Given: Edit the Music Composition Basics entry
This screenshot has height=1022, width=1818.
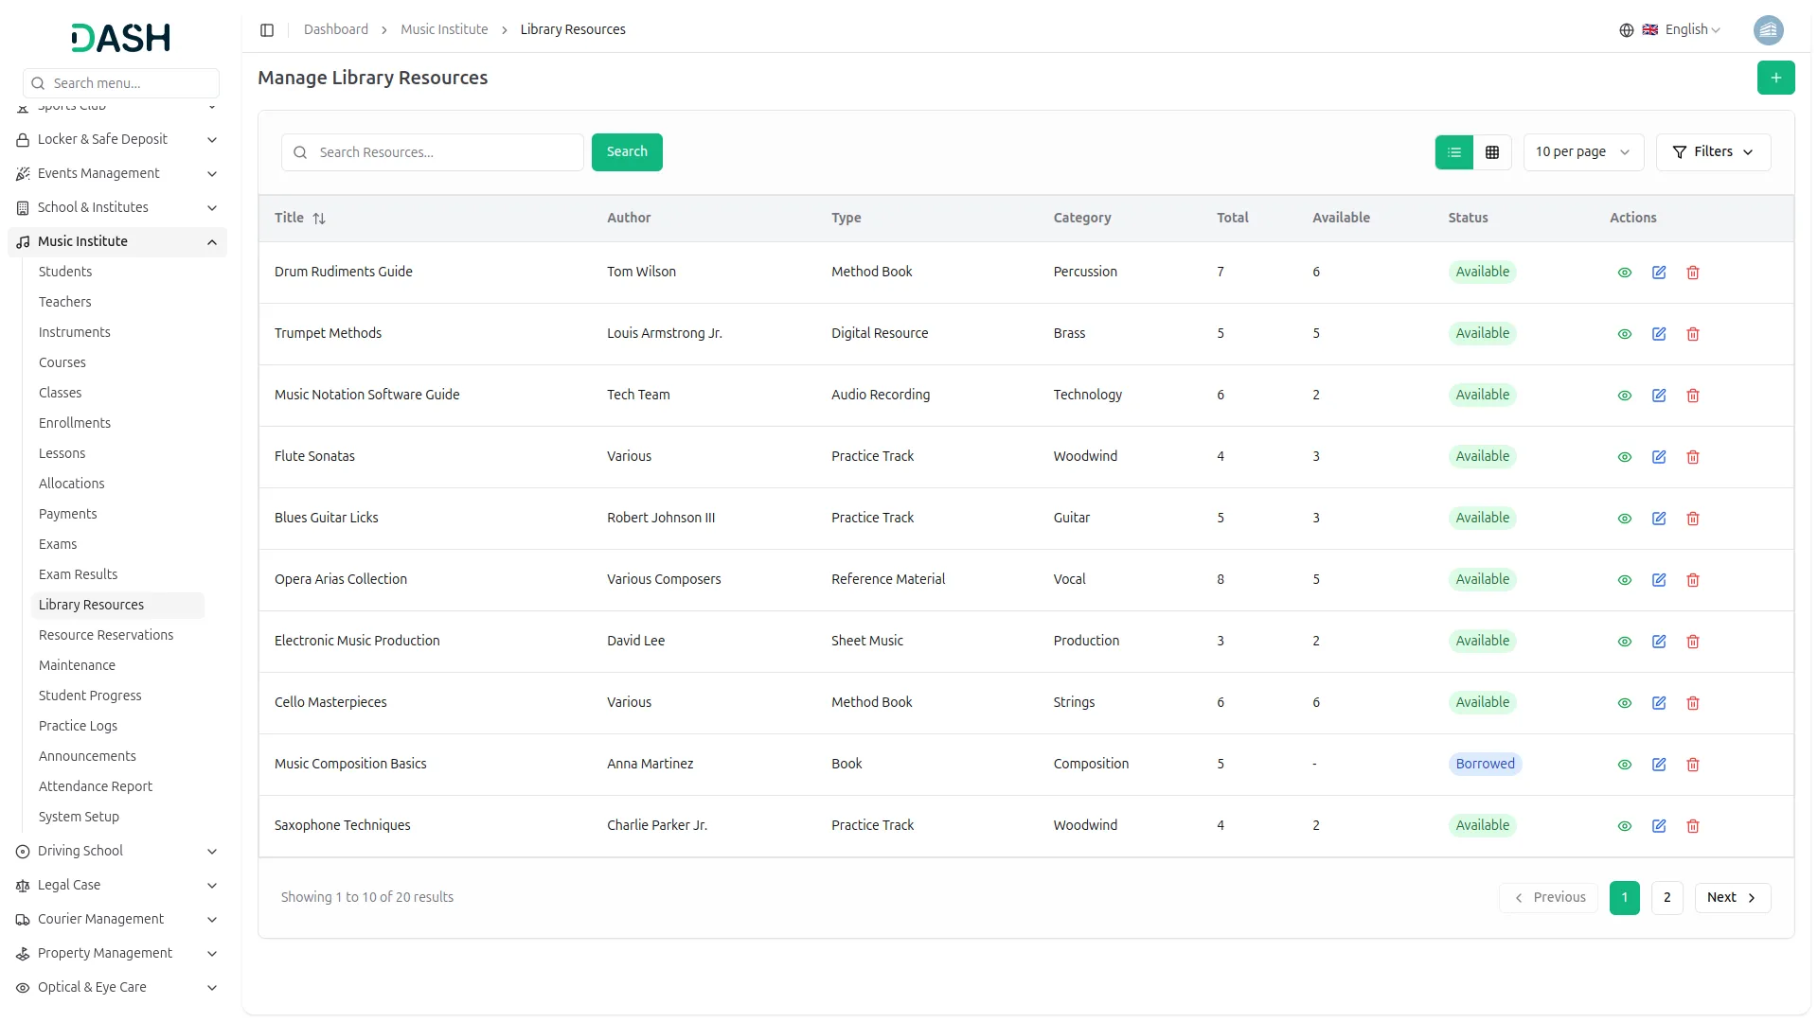Looking at the screenshot, I should pos(1659,765).
